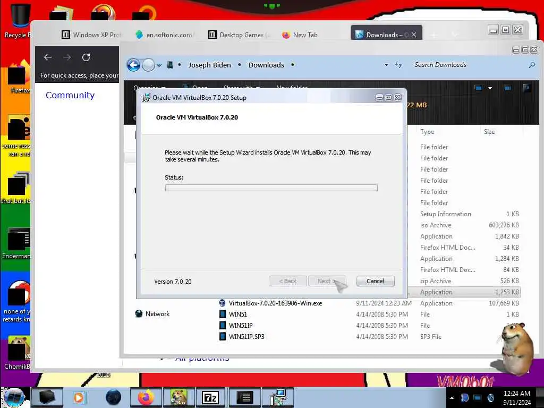This screenshot has height=408, width=544.
Task: Go back in the Explorer window
Action: pyautogui.click(x=133, y=65)
